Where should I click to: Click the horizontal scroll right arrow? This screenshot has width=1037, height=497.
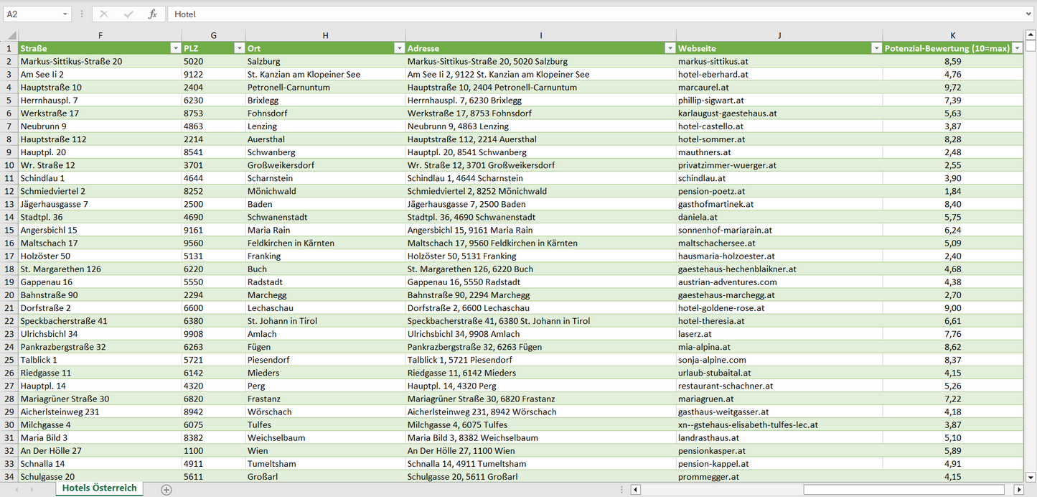1018,490
